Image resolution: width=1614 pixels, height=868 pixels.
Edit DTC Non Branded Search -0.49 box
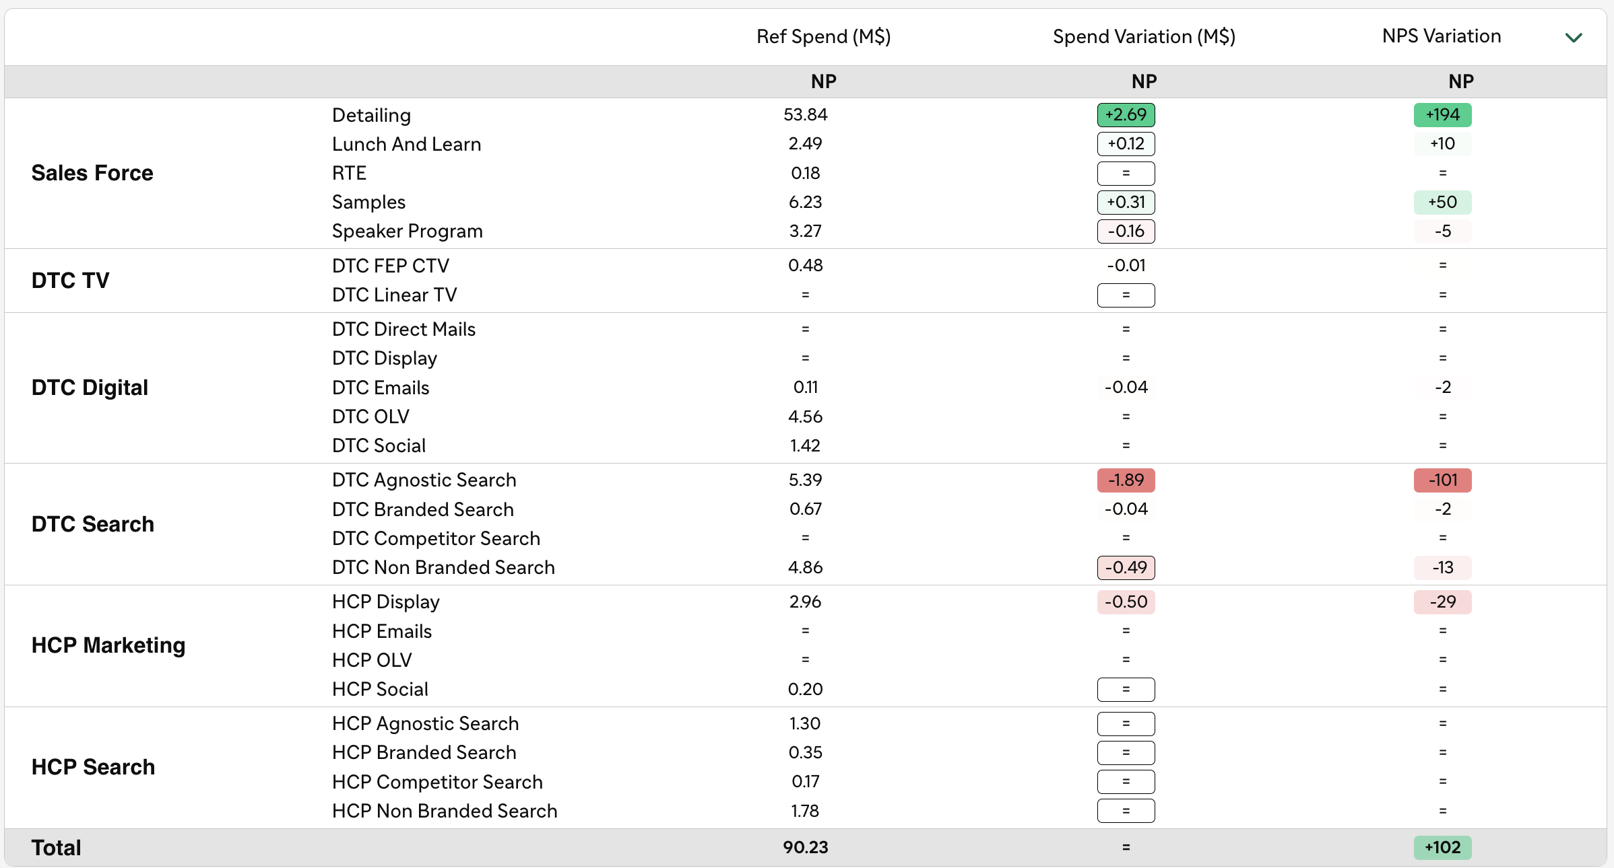(x=1126, y=568)
